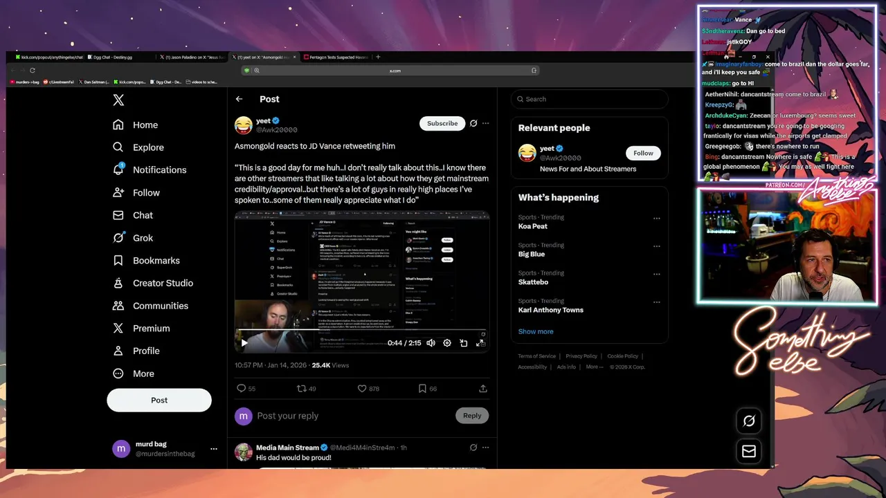Click the white Post button in sidebar
The height and width of the screenshot is (498, 886).
point(159,400)
